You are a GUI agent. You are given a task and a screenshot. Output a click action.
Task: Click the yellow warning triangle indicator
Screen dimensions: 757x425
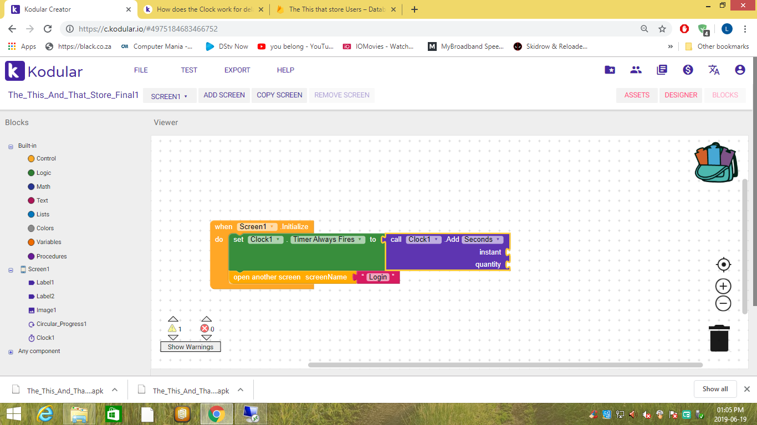tap(172, 329)
